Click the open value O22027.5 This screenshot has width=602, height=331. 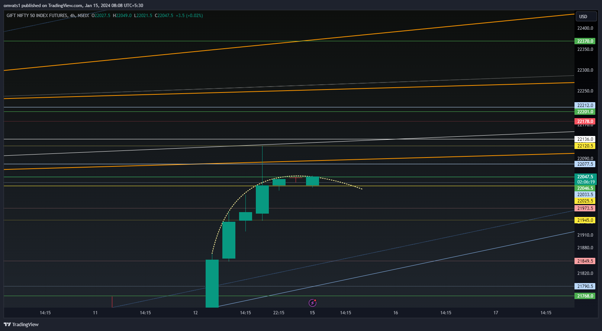point(101,16)
